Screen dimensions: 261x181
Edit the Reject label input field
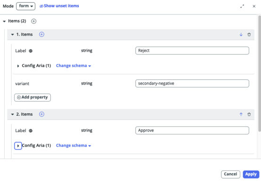click(192, 50)
